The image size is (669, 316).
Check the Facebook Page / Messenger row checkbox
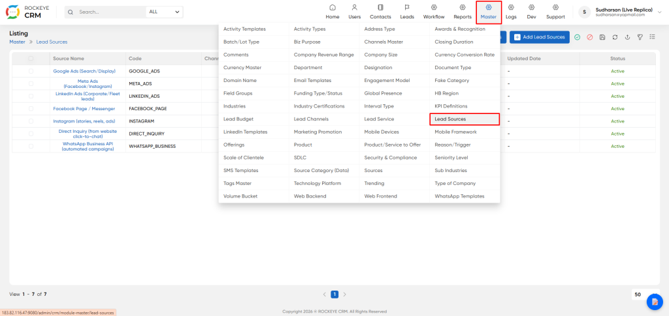pos(31,108)
